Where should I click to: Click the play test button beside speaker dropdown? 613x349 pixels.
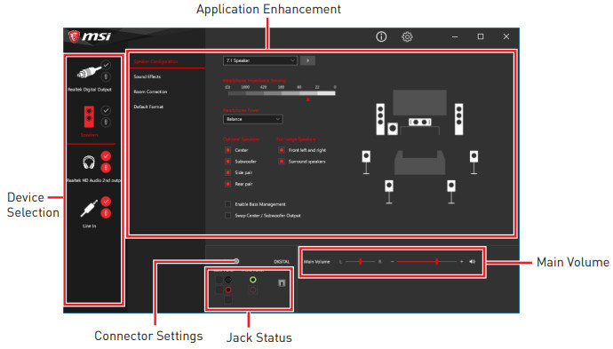pyautogui.click(x=307, y=60)
